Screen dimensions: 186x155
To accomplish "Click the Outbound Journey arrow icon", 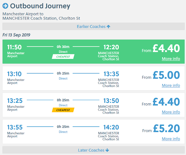I will [6, 6].
